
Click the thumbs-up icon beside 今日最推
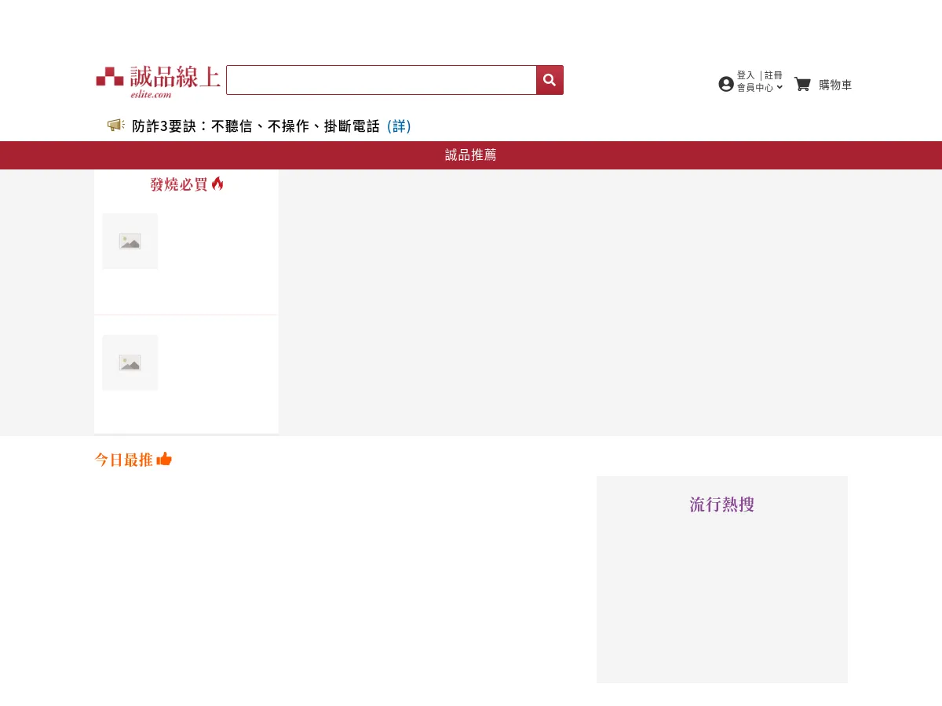coord(164,458)
